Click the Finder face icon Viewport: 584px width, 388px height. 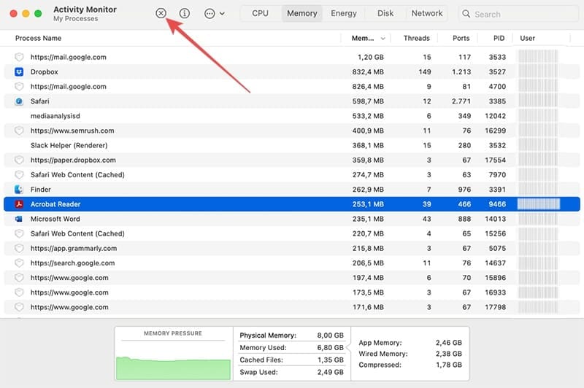coord(19,190)
